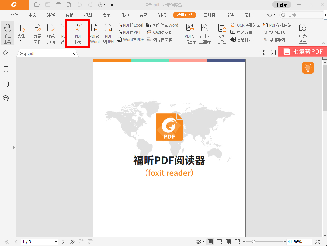Toggle single page view mode

tap(210, 241)
